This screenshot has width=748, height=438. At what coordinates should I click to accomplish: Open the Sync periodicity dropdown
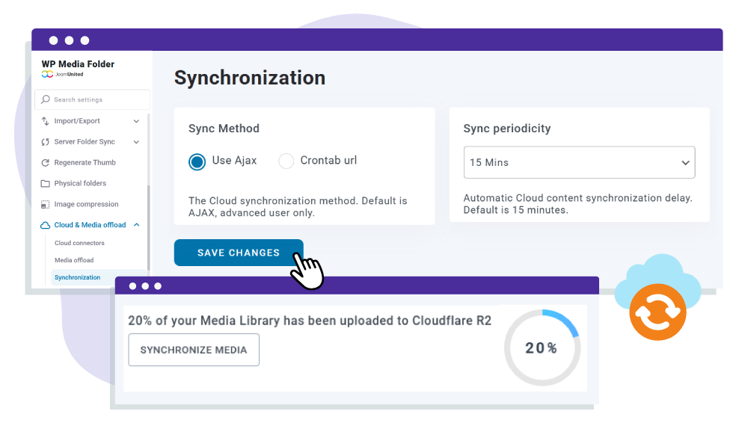coord(579,162)
